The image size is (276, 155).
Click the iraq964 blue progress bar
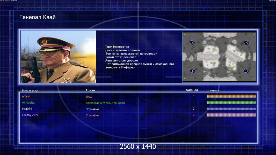(231, 109)
